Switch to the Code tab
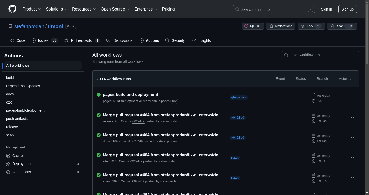 click(18, 40)
